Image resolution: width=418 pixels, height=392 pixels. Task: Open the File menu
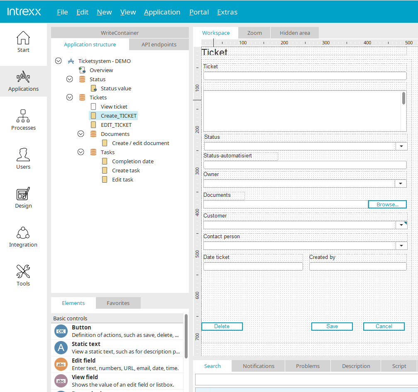tap(62, 12)
